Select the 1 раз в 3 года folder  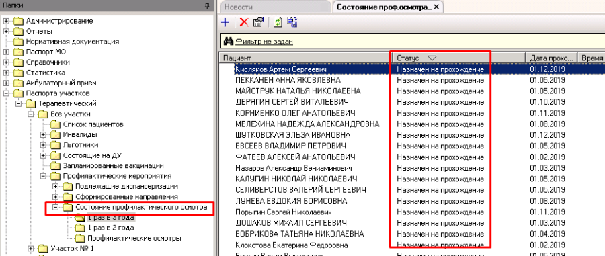point(111,218)
